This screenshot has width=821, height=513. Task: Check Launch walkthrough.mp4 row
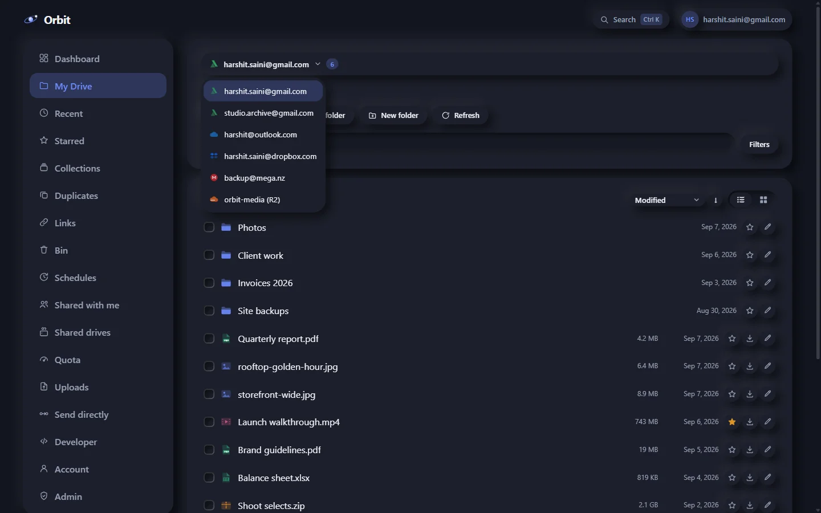point(209,422)
